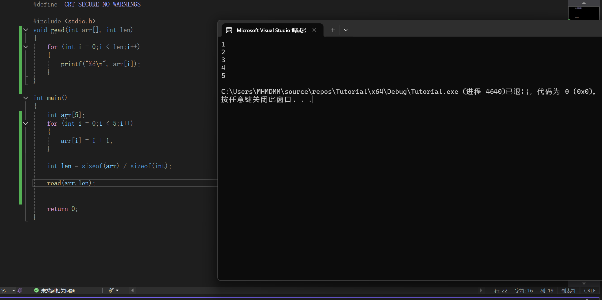Image resolution: width=602 pixels, height=300 pixels.
Task: Click the '字符: 16' character indicator
Action: coord(524,290)
